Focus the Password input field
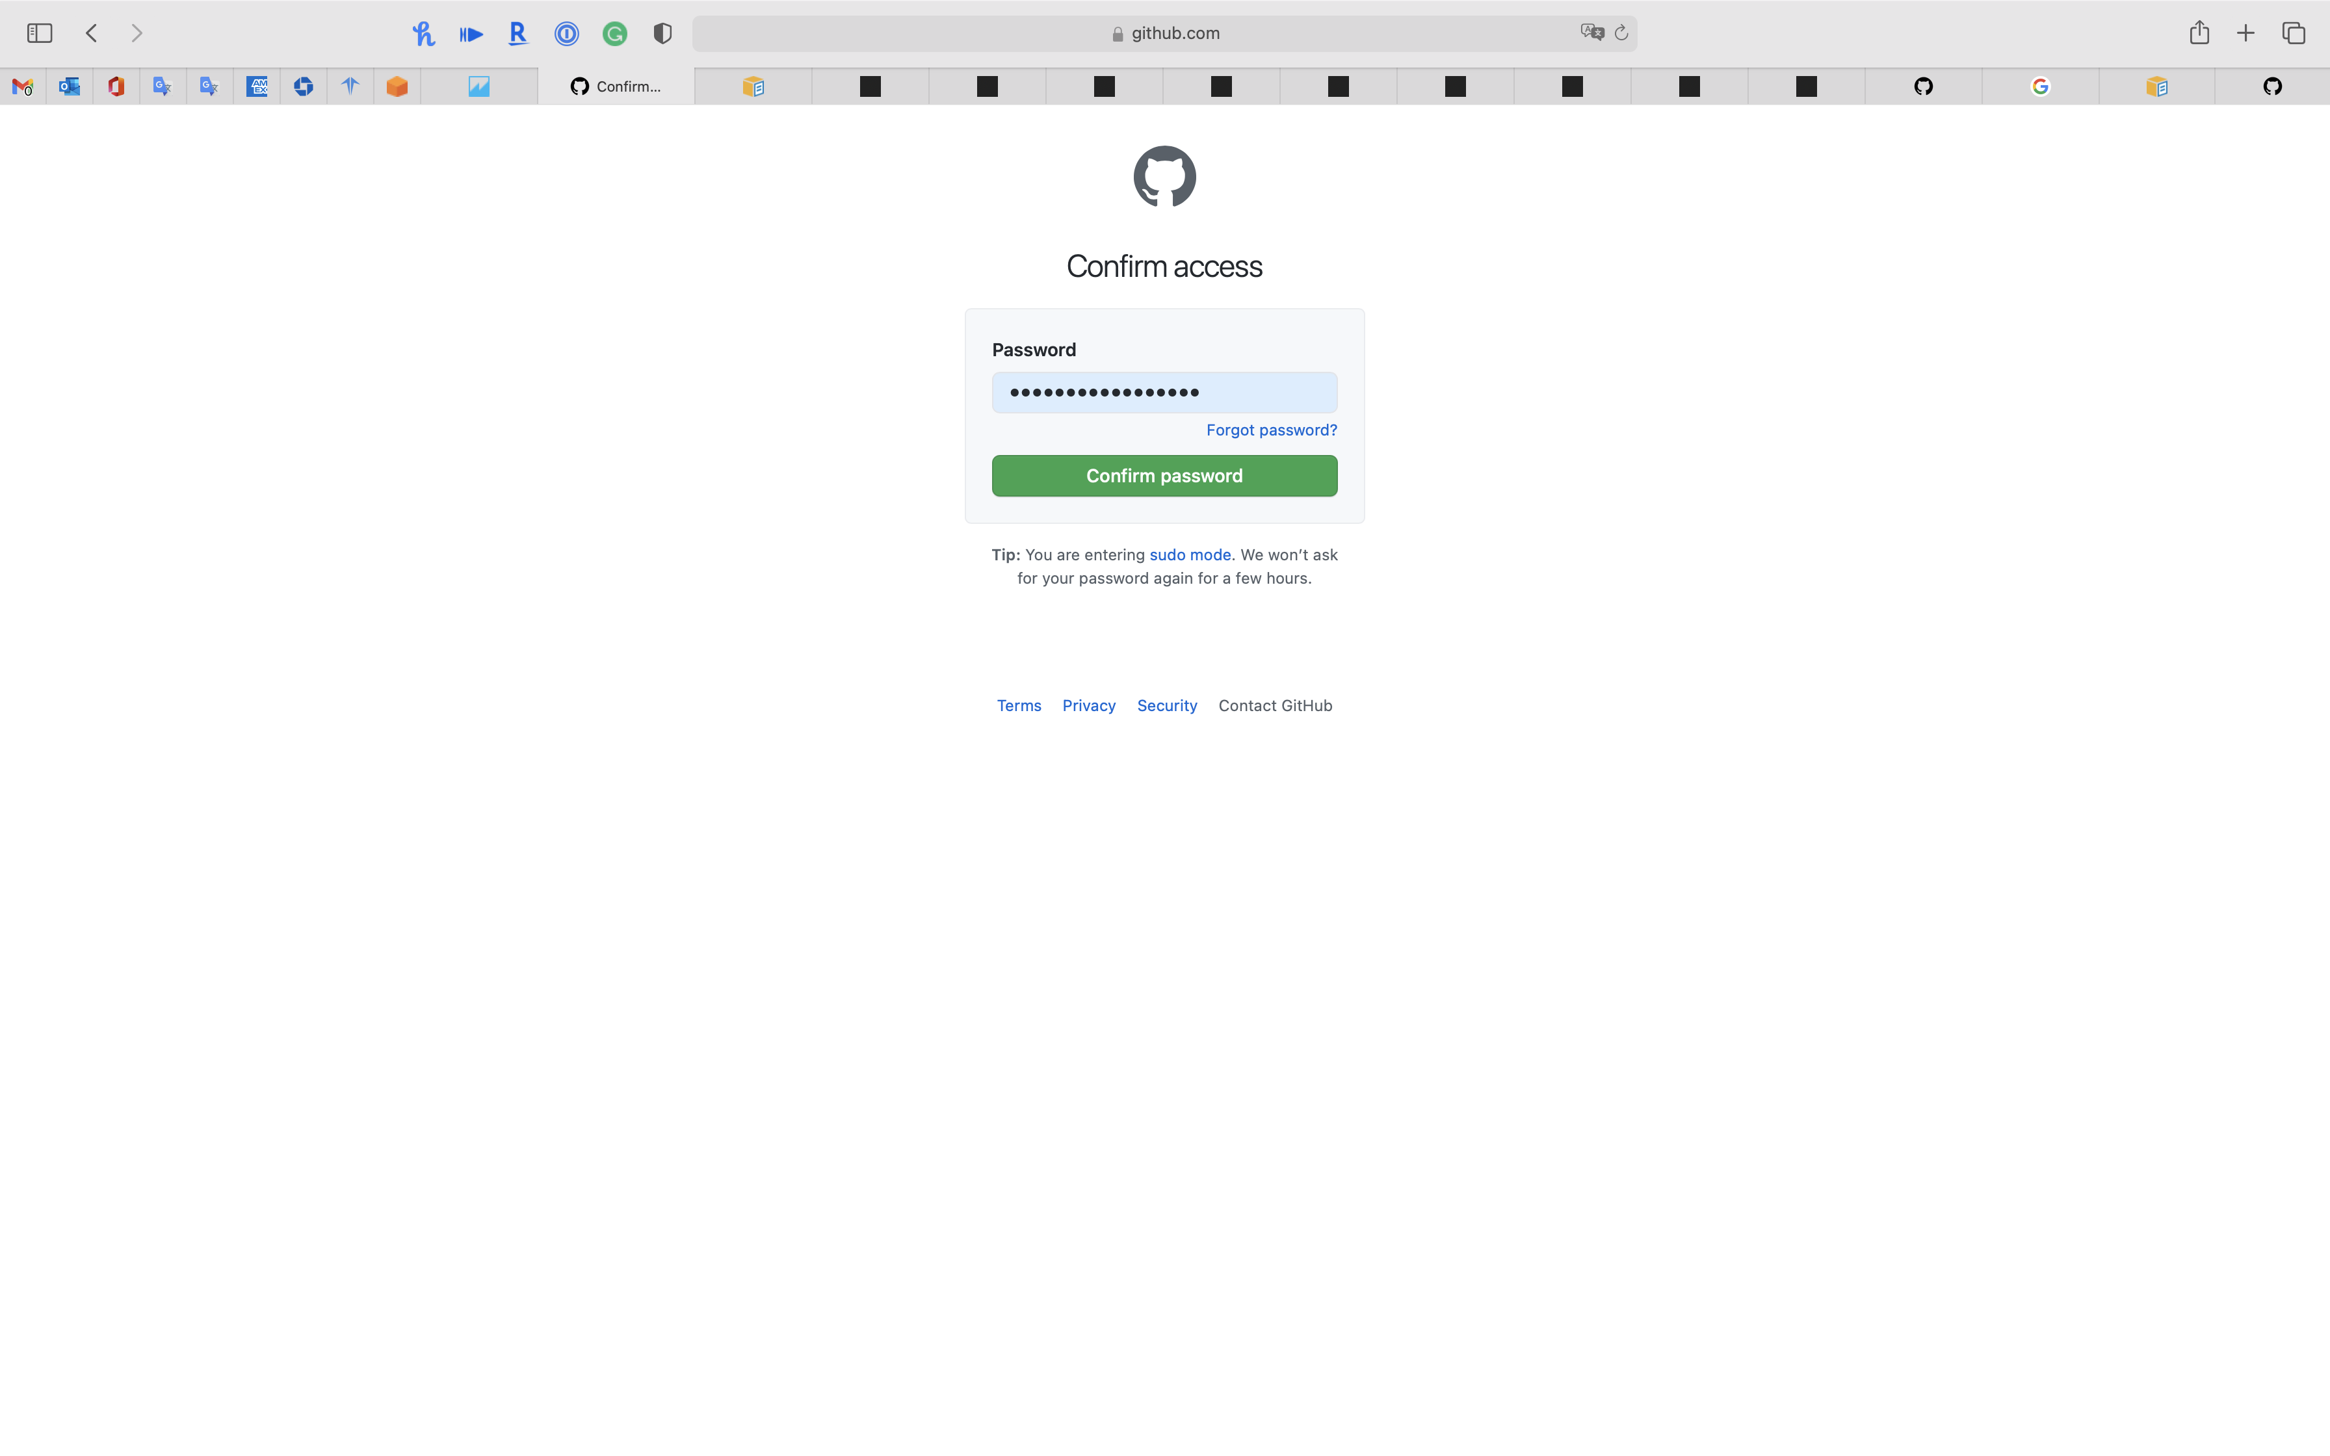Screen dimensions: 2330x1456 [1164, 392]
